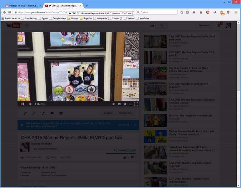The height and width of the screenshot is (188, 241).
Task: Click the Firefox Zoeken search field
Action: coord(157,12)
